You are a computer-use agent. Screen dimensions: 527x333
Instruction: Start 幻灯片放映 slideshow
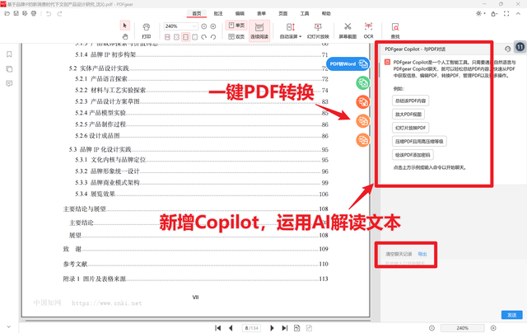[318, 31]
